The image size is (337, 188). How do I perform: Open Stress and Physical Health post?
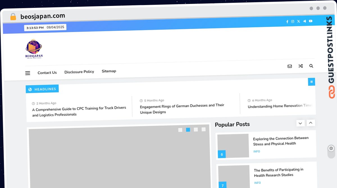tap(281, 141)
